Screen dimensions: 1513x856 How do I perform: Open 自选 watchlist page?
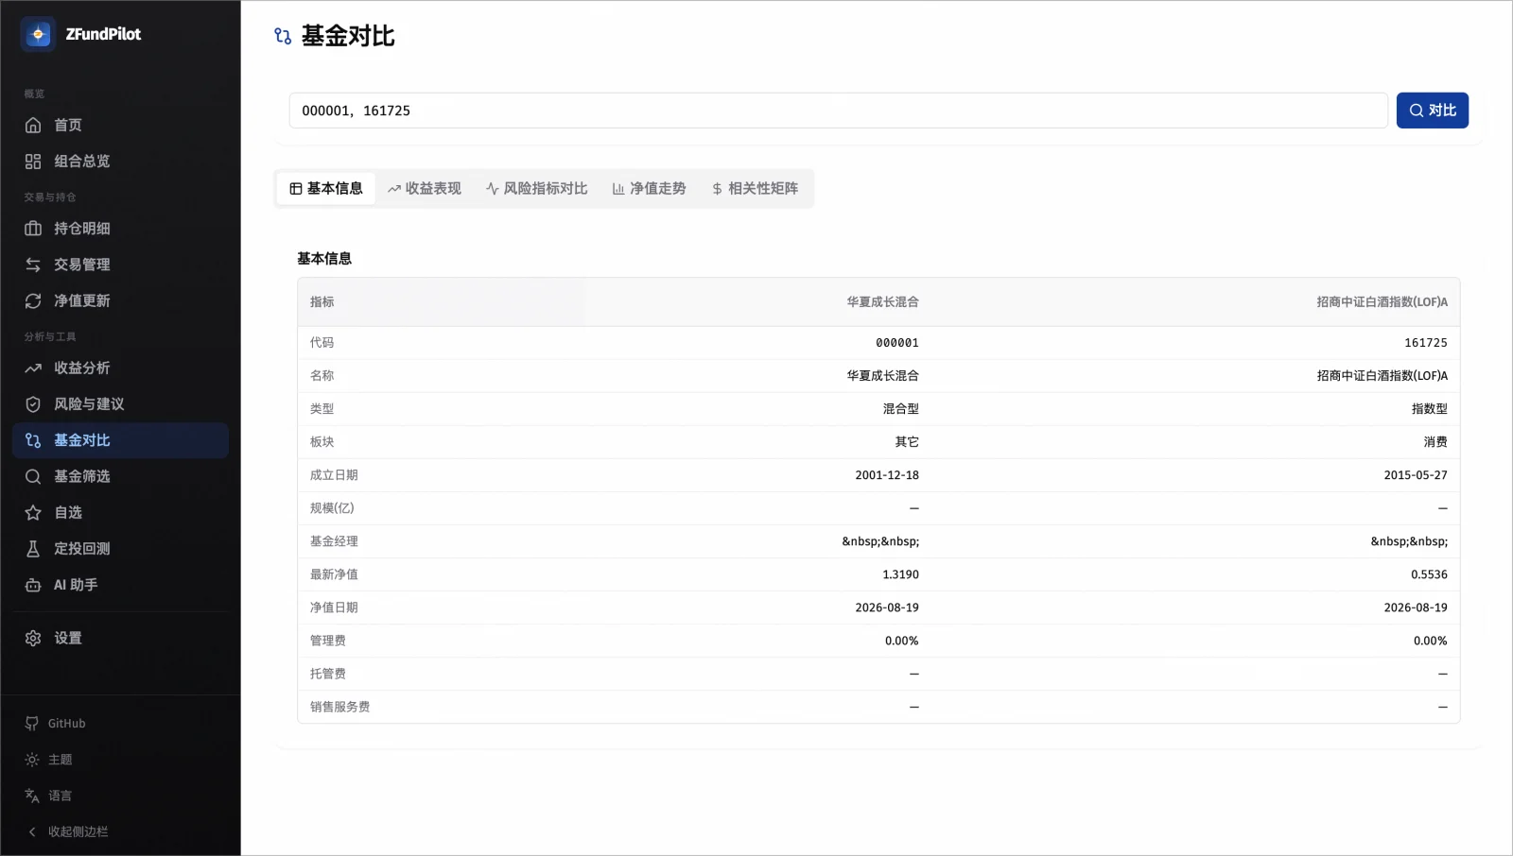[120, 512]
